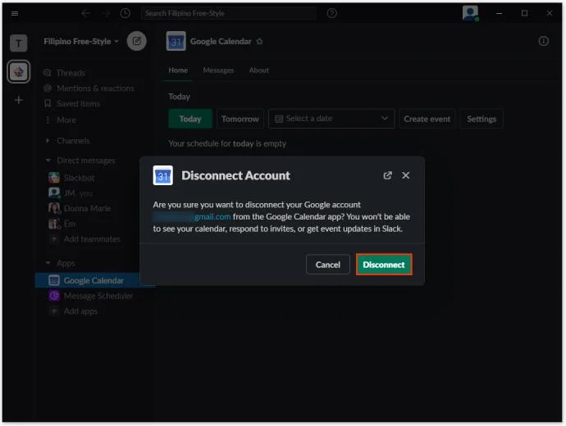
Task: Click the Tomorrow button
Action: point(240,119)
